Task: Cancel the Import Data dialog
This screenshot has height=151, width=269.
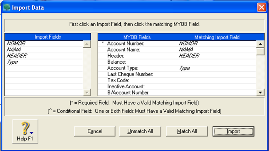Action: pos(95,131)
